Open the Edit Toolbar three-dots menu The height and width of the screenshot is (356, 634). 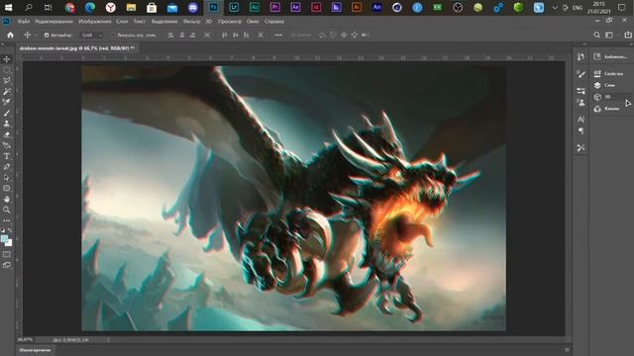coord(7,221)
